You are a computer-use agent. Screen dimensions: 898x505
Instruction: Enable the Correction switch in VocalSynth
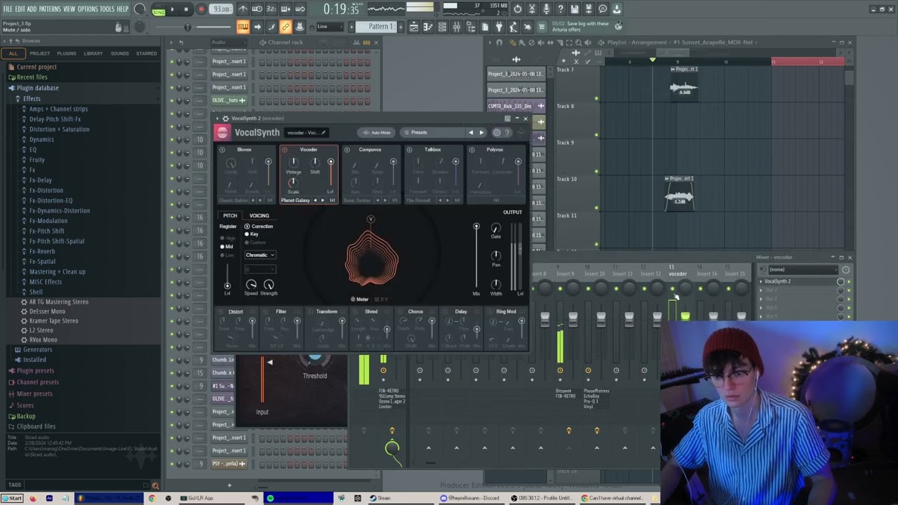(x=247, y=227)
